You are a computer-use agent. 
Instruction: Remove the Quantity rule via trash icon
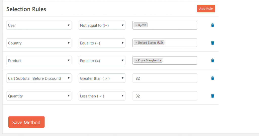[212, 96]
